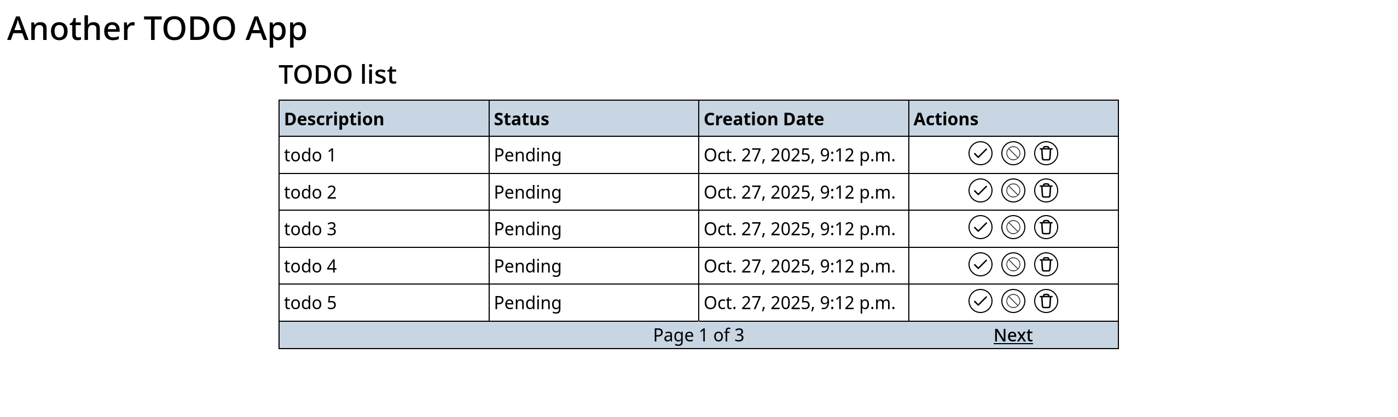Complete todo 2 via checkmark icon

[980, 191]
